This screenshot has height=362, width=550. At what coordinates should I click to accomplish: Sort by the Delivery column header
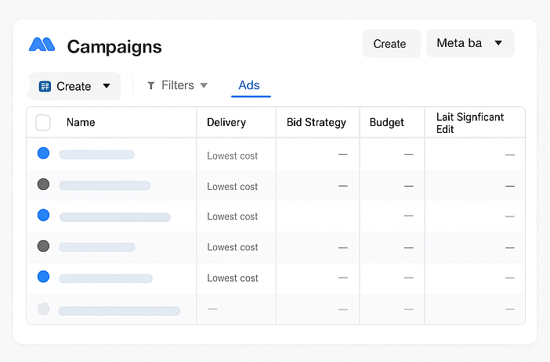point(226,123)
